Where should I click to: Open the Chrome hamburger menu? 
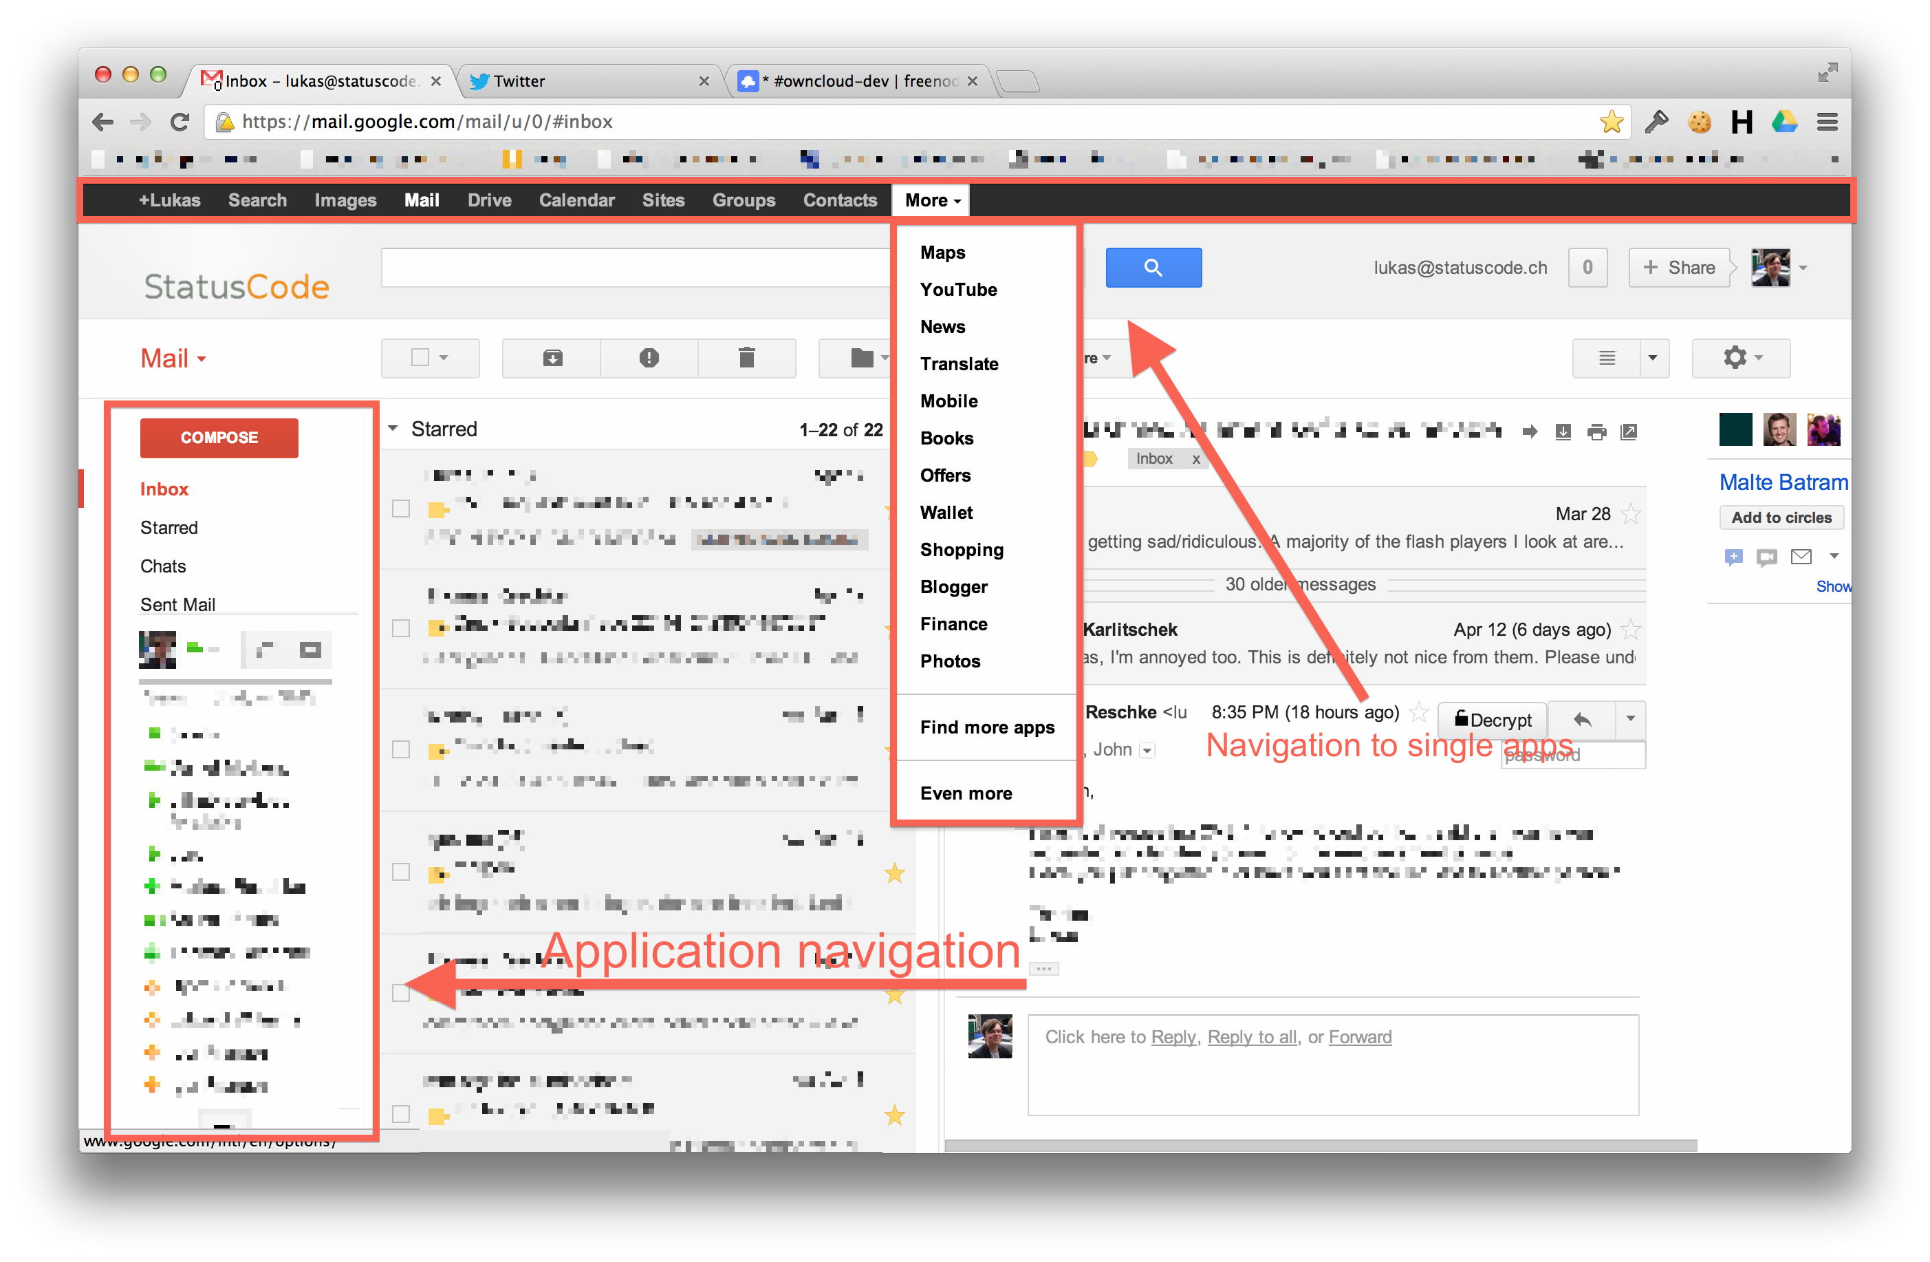point(1827,122)
